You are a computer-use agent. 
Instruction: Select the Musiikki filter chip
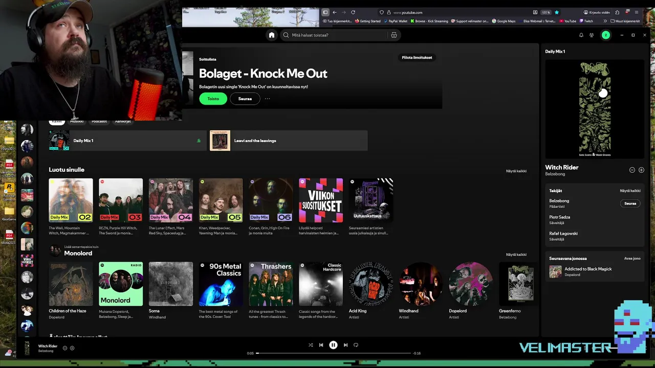(77, 122)
